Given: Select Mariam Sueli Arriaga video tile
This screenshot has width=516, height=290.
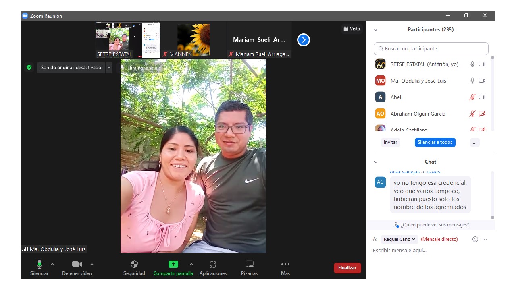Looking at the screenshot, I should pyautogui.click(x=259, y=40).
